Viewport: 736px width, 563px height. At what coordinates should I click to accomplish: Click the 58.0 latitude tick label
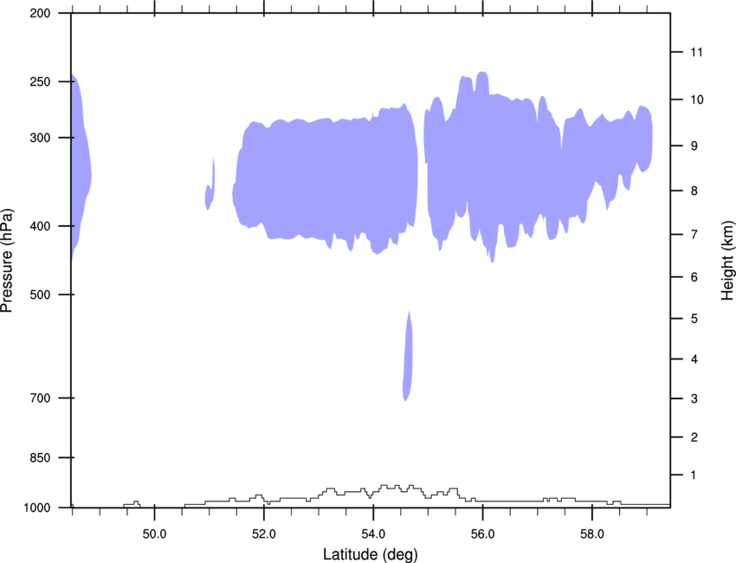coord(592,534)
